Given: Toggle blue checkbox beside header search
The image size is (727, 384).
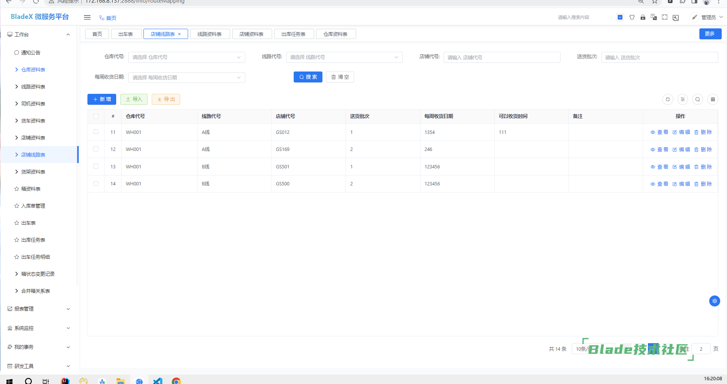Looking at the screenshot, I should (x=620, y=17).
